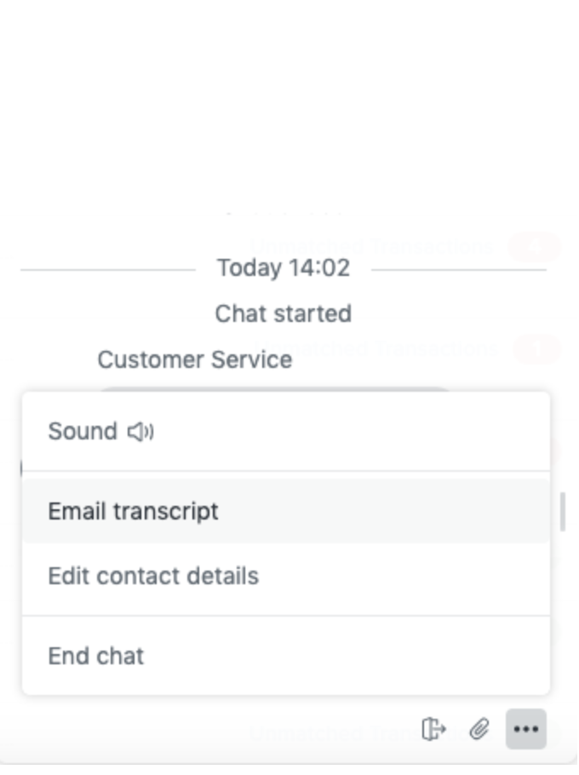Open Edit contact details
The width and height of the screenshot is (579, 775).
tap(286, 576)
